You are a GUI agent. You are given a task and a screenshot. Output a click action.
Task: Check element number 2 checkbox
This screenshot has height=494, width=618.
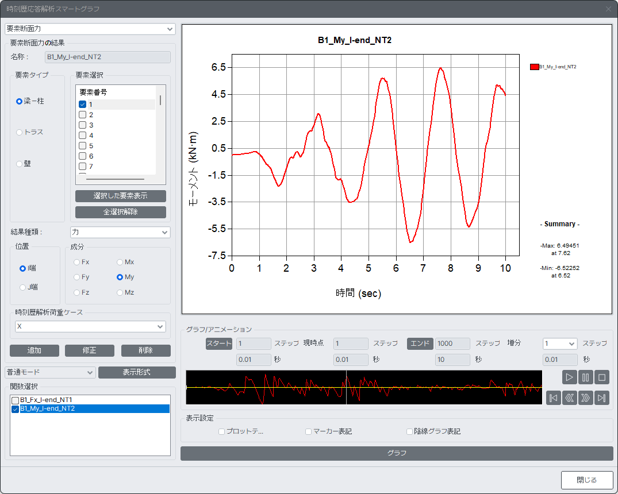pyautogui.click(x=82, y=115)
